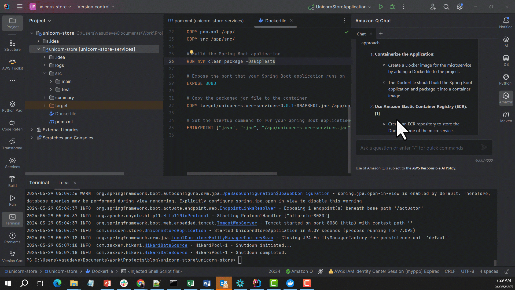515x290 pixels.
Task: Open the Problems tool window
Action: point(12,237)
